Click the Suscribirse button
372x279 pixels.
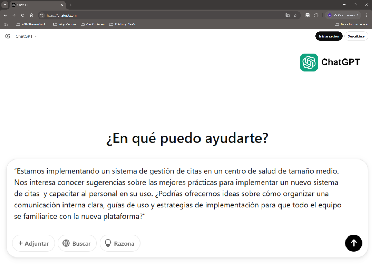356,36
